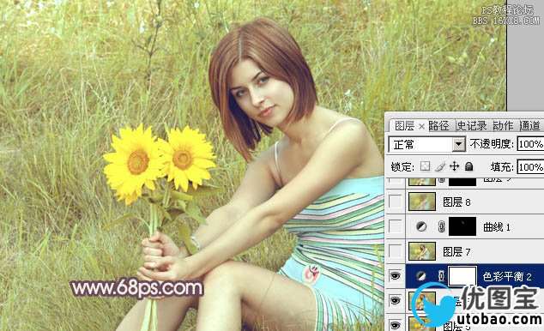Click the 色彩平衡 2 adjustment icon
The width and height of the screenshot is (544, 331).
tap(420, 276)
